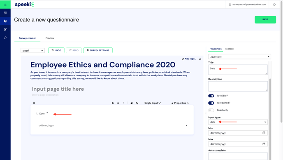Image resolution: width=283 pixels, height=160 pixels.
Task: Open question Properties from question toolbar
Action: pyautogui.click(x=180, y=103)
